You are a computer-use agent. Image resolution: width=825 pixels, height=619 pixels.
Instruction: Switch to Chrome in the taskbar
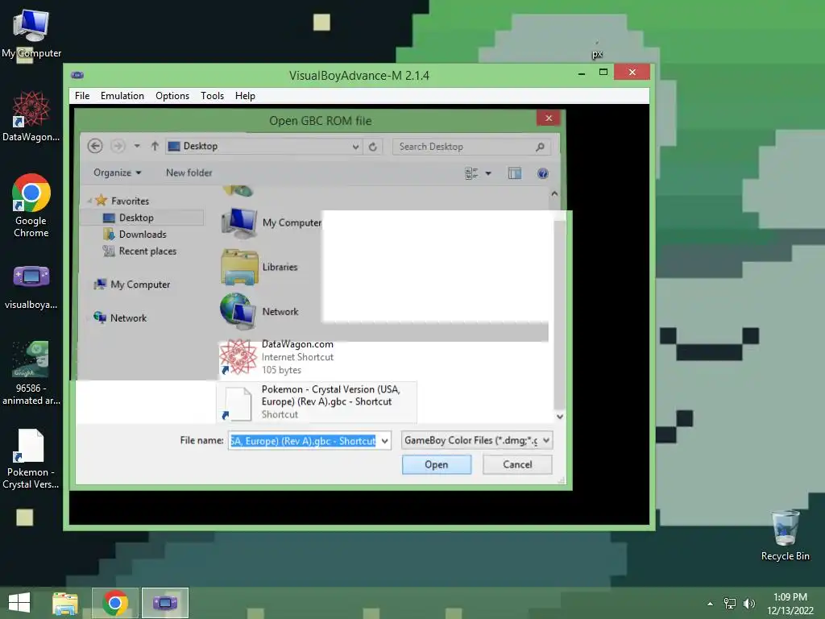click(x=115, y=603)
